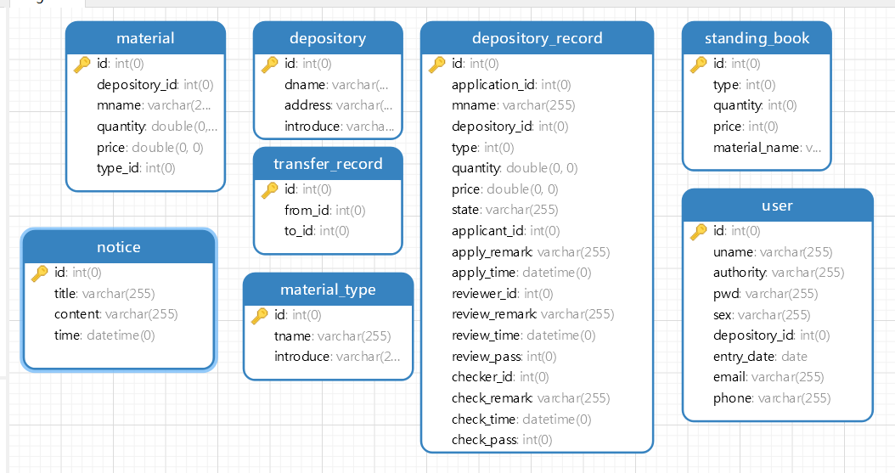Click the address field in depository table
The image size is (895, 473).
point(339,105)
